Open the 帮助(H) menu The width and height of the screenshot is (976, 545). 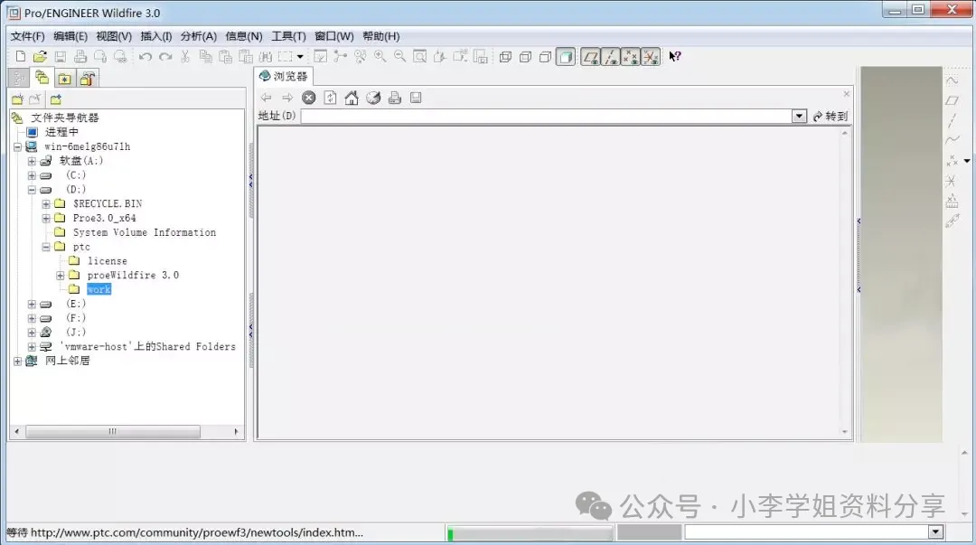point(381,36)
